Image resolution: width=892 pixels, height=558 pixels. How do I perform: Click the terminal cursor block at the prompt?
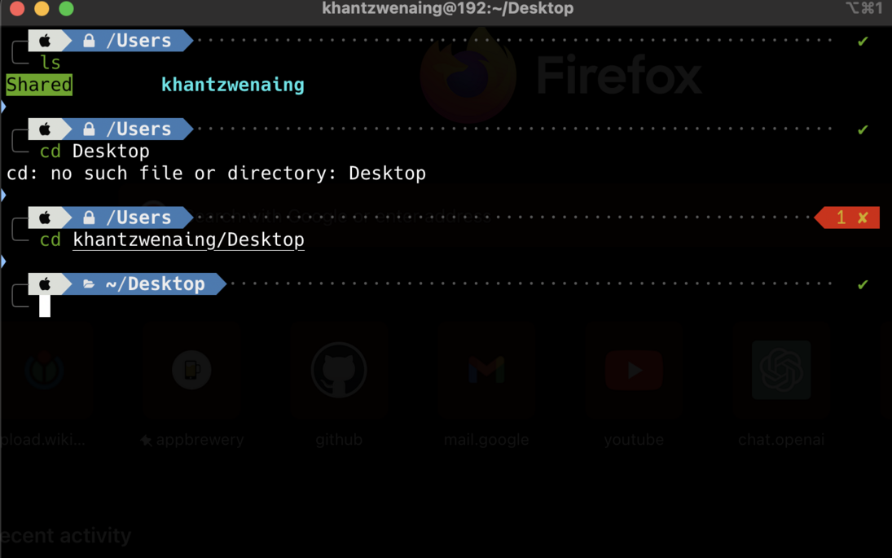pyautogui.click(x=45, y=305)
